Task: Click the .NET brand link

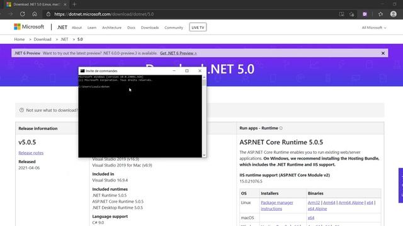Action: click(x=62, y=27)
